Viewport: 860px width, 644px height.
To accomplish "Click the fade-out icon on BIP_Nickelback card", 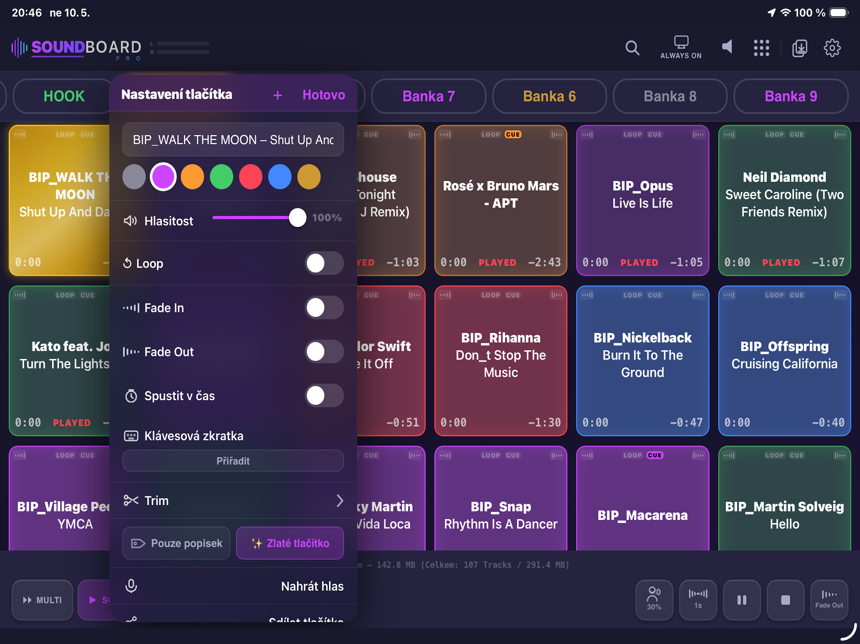I will point(698,295).
